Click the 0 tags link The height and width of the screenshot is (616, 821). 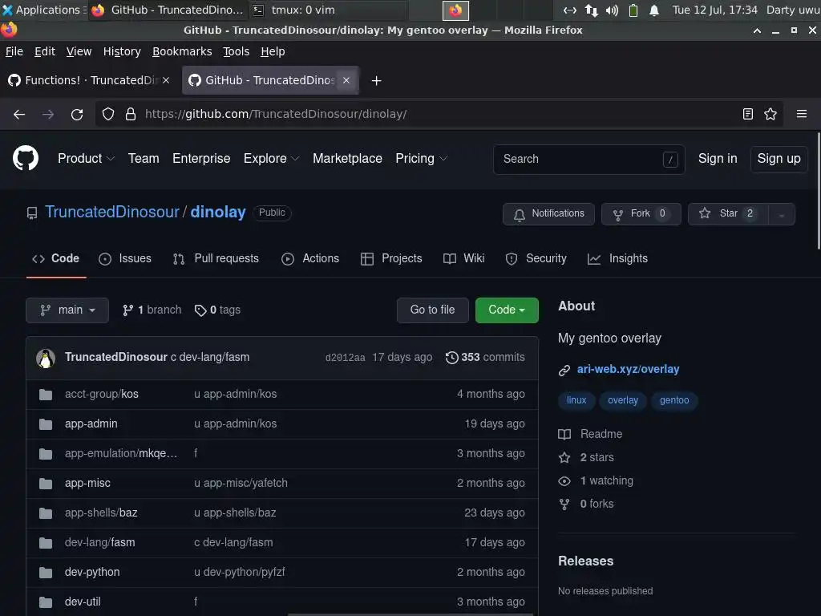(x=217, y=310)
